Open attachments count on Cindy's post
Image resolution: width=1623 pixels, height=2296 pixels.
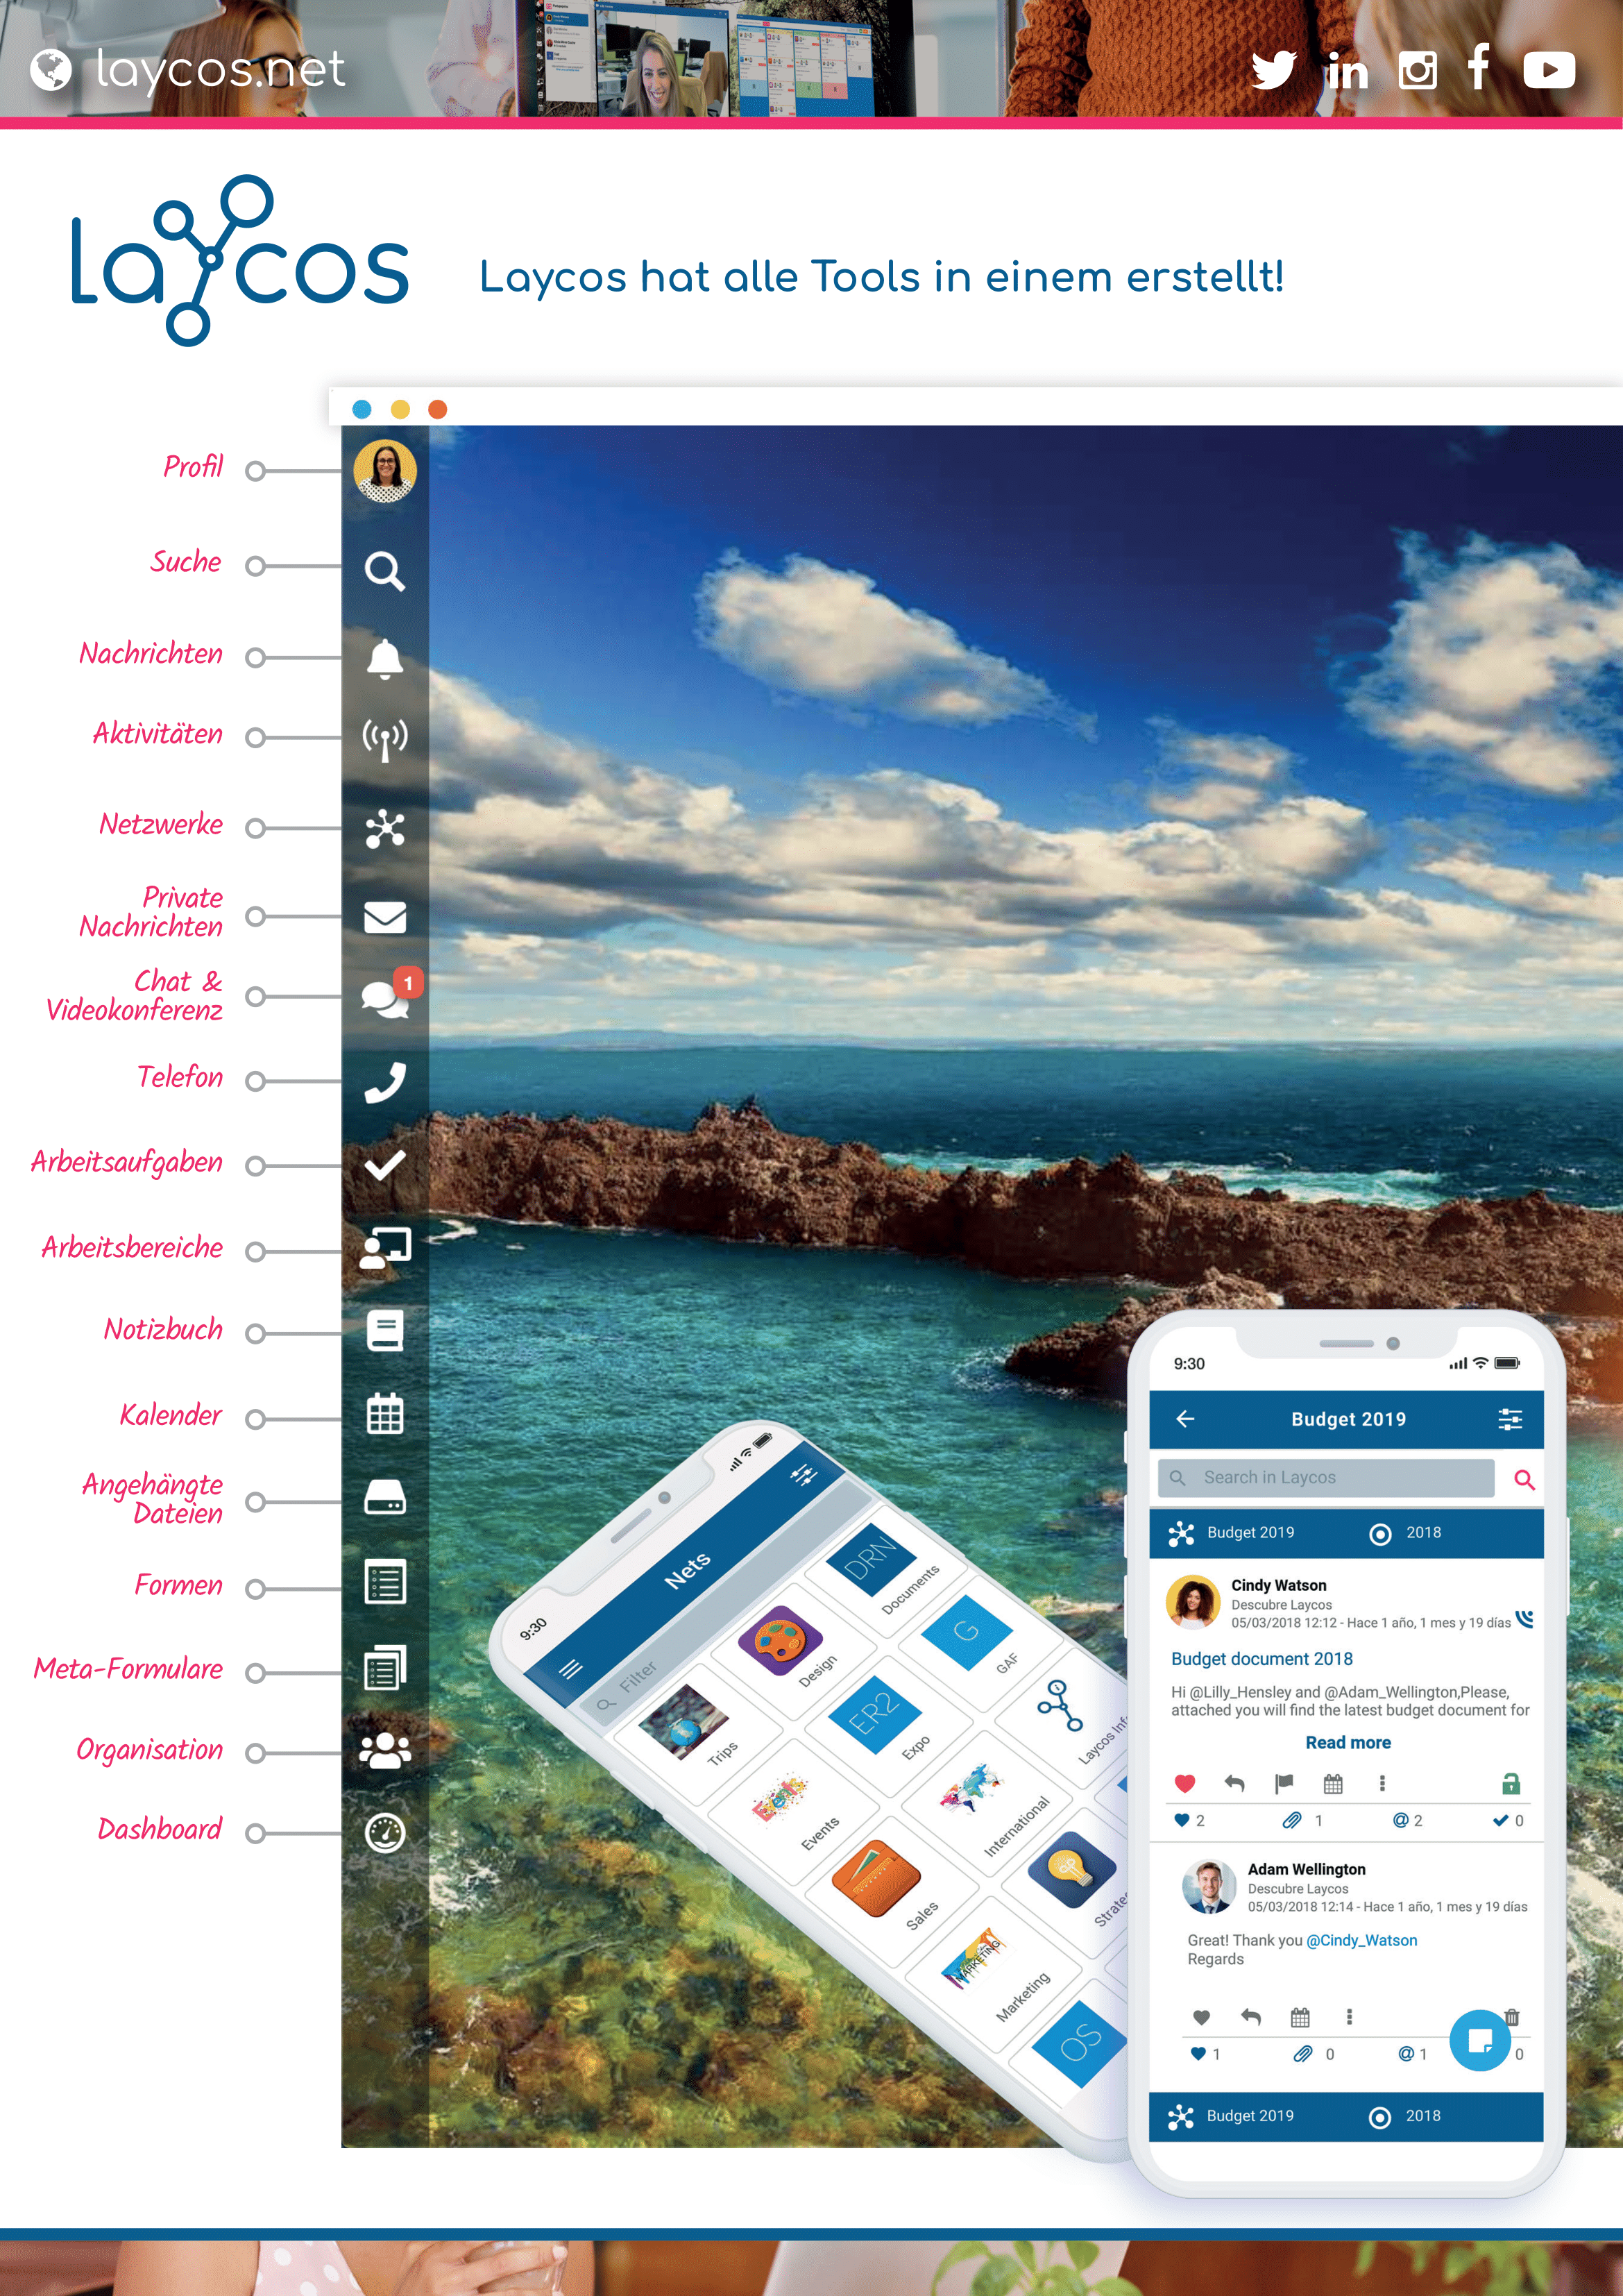pyautogui.click(x=1303, y=1821)
